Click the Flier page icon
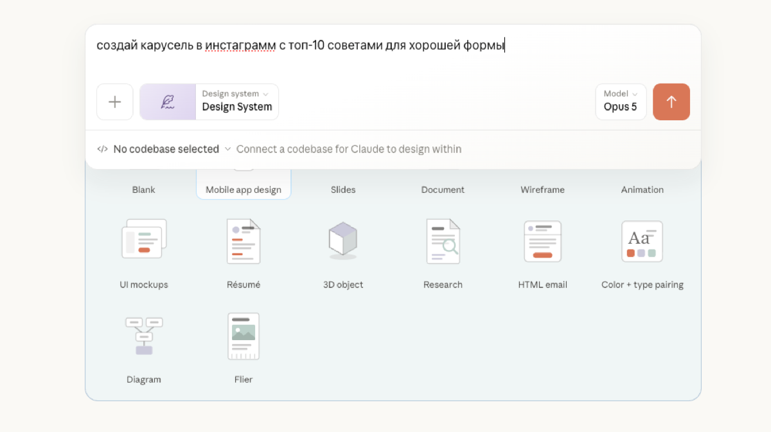The height and width of the screenshot is (432, 771). pyautogui.click(x=244, y=336)
